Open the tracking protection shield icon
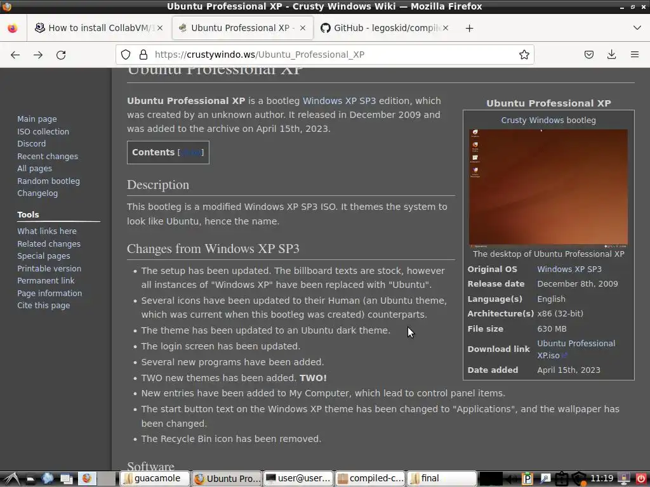 (x=126, y=55)
